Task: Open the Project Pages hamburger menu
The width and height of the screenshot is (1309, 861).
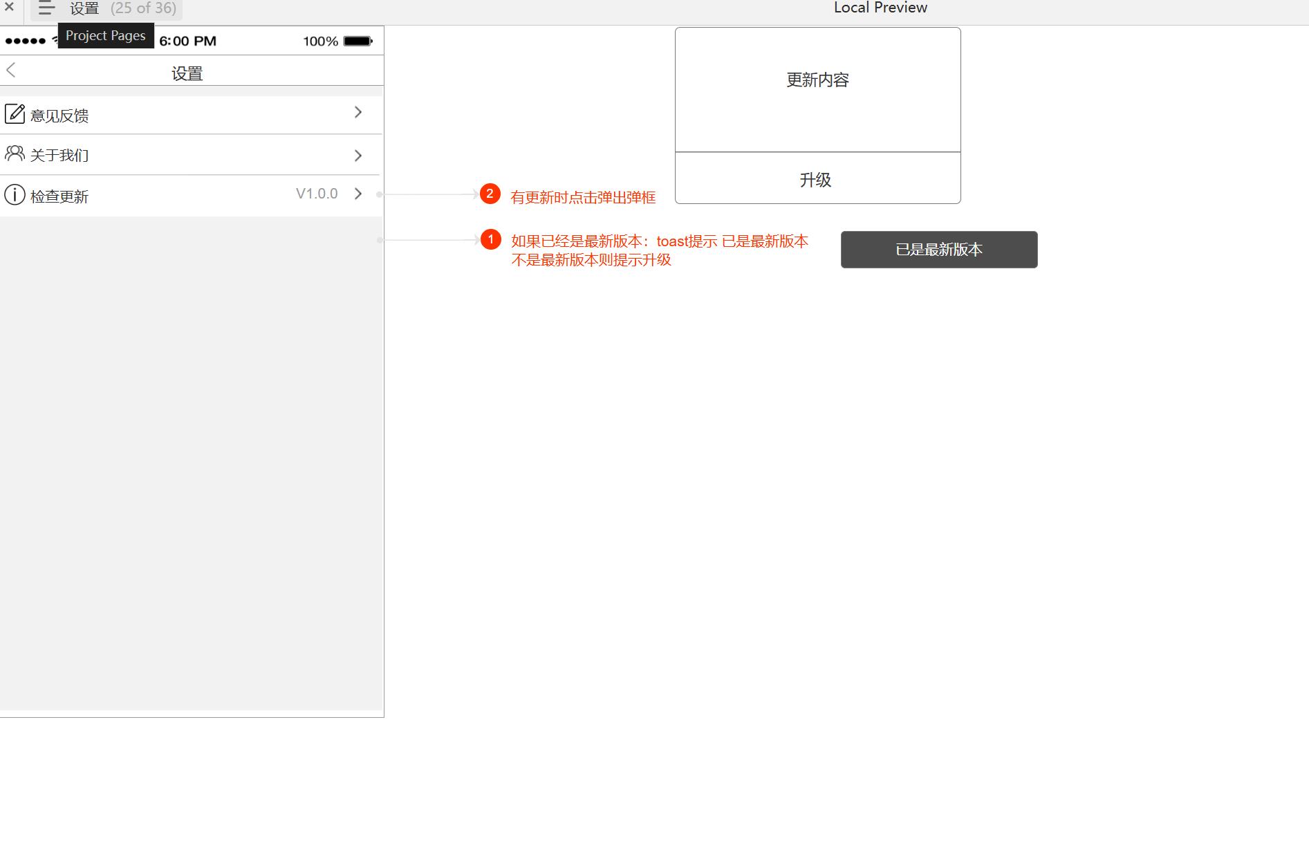Action: click(46, 8)
